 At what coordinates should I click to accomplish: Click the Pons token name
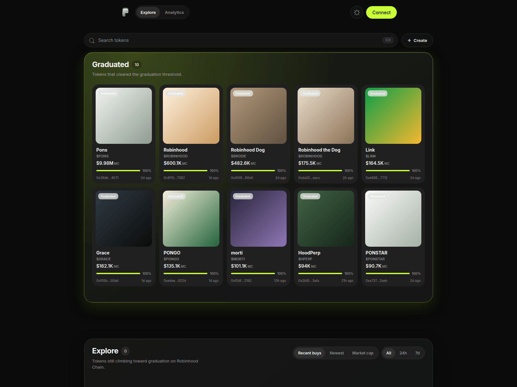tap(102, 150)
